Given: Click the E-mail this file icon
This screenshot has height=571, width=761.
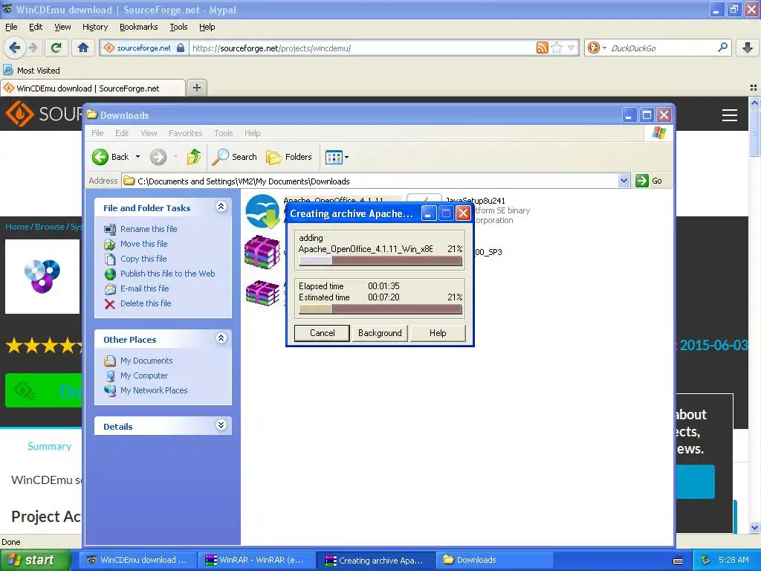Looking at the screenshot, I should pos(110,289).
